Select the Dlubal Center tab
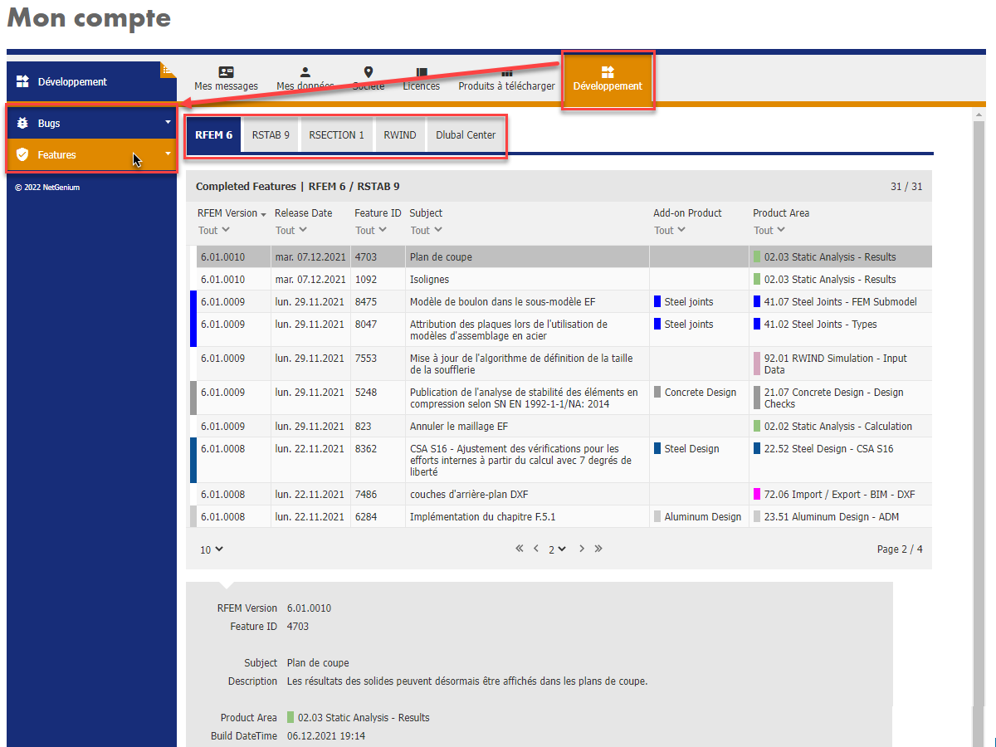996x747 pixels. click(x=466, y=134)
